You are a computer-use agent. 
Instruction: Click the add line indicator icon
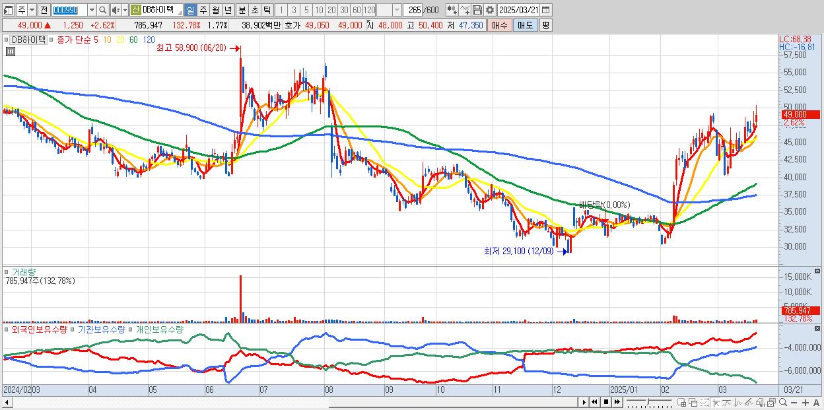click(465, 11)
